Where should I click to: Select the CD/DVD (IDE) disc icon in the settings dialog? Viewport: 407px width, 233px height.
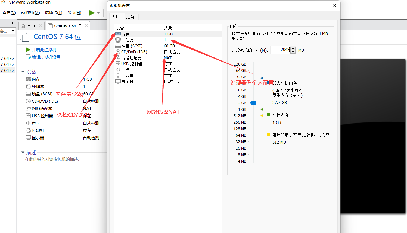(x=118, y=52)
